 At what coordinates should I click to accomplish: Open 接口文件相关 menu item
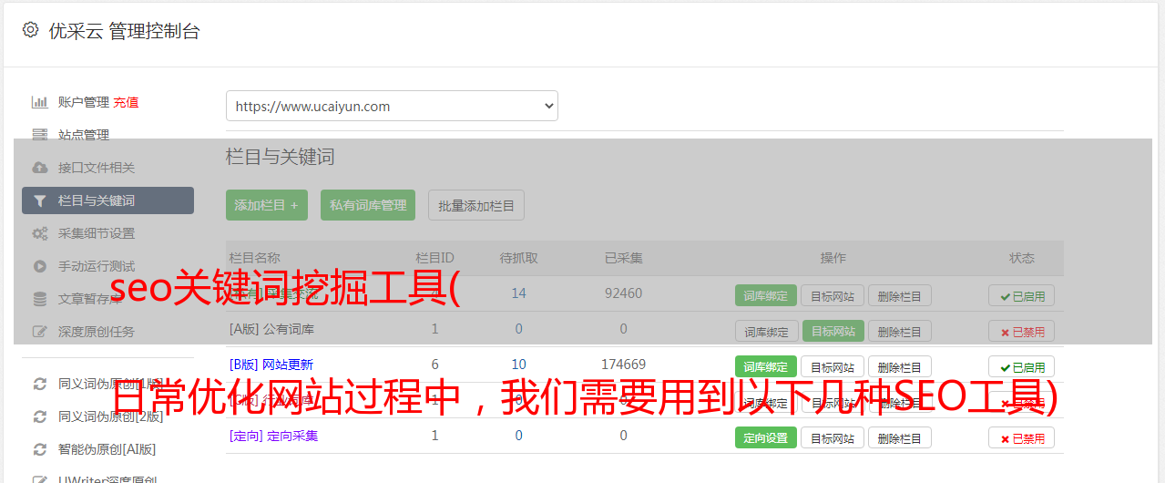[97, 168]
